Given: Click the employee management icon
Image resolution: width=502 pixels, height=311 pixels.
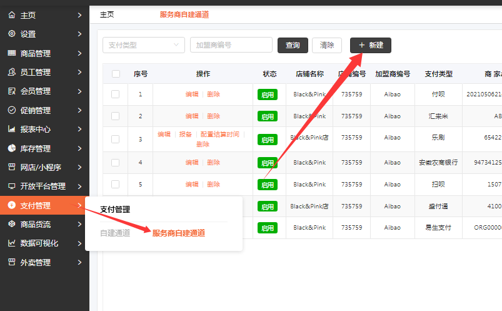Looking at the screenshot, I should point(11,72).
